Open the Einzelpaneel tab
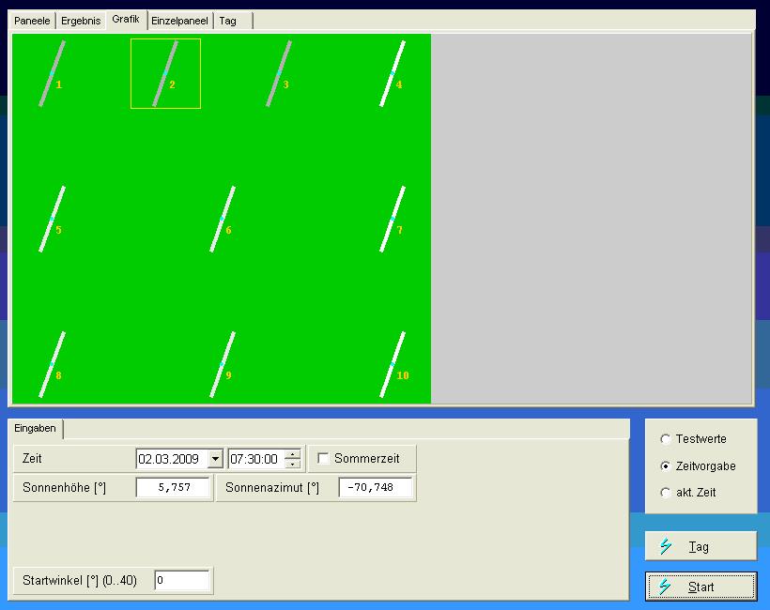770x610 pixels. tap(179, 21)
